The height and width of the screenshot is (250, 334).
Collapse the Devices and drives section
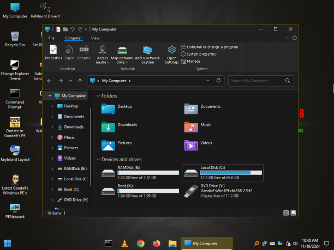98,160
